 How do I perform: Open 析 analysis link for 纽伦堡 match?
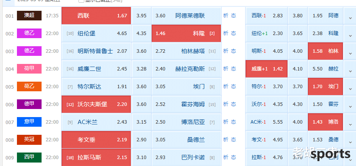226,34
